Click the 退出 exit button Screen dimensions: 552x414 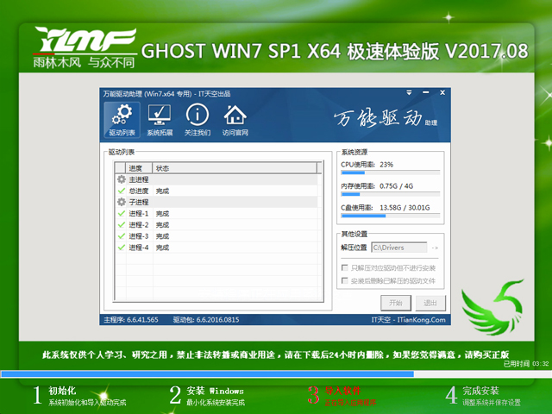430,303
